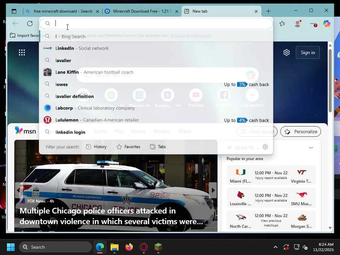Open North Carolina vs Morgan State matchup

tap(271, 220)
